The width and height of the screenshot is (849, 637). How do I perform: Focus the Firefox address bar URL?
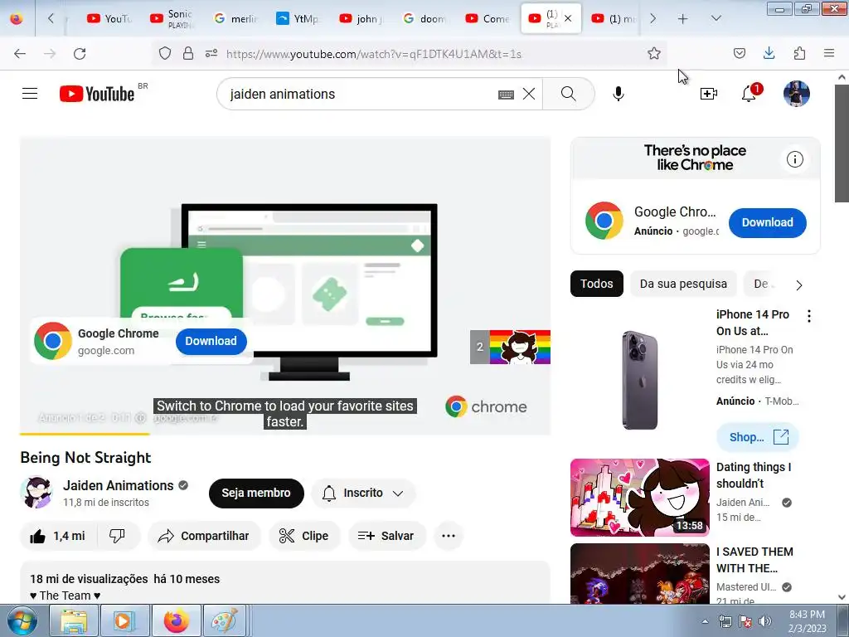pyautogui.click(x=374, y=54)
